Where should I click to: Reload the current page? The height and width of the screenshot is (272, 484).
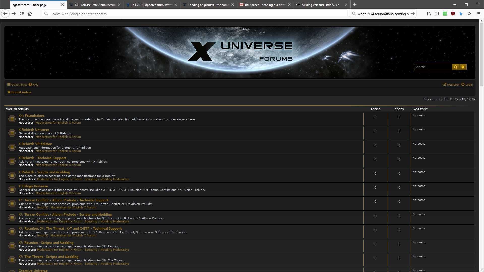[x=22, y=14]
